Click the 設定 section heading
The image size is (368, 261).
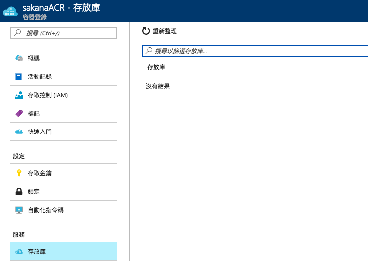click(x=19, y=156)
